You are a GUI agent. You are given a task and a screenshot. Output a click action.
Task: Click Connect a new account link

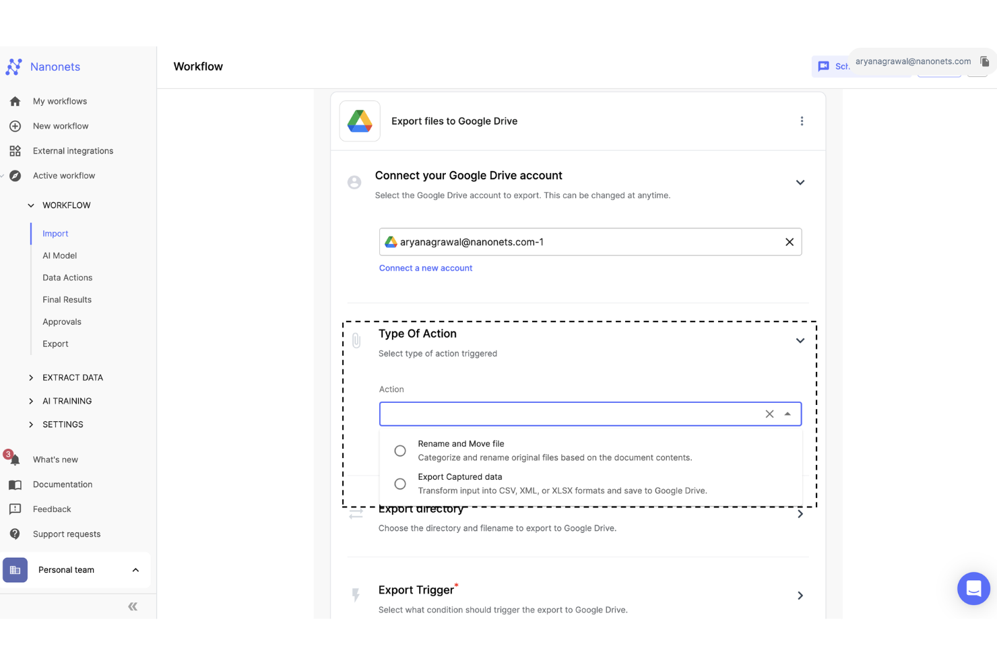click(426, 268)
